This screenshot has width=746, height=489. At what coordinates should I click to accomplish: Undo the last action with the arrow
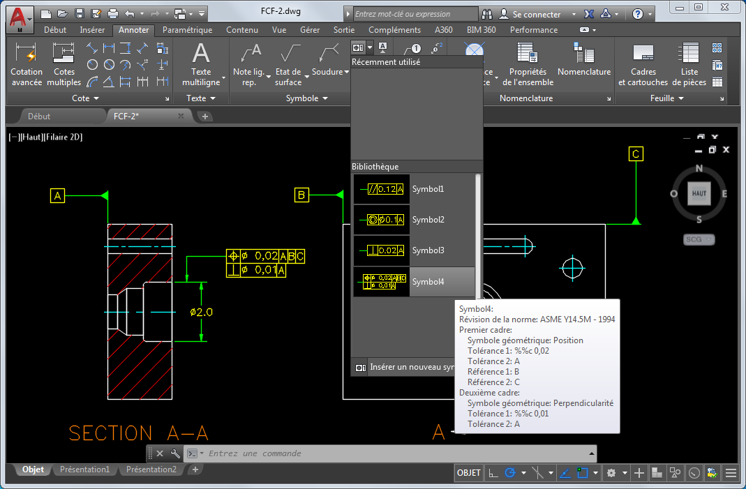(129, 14)
